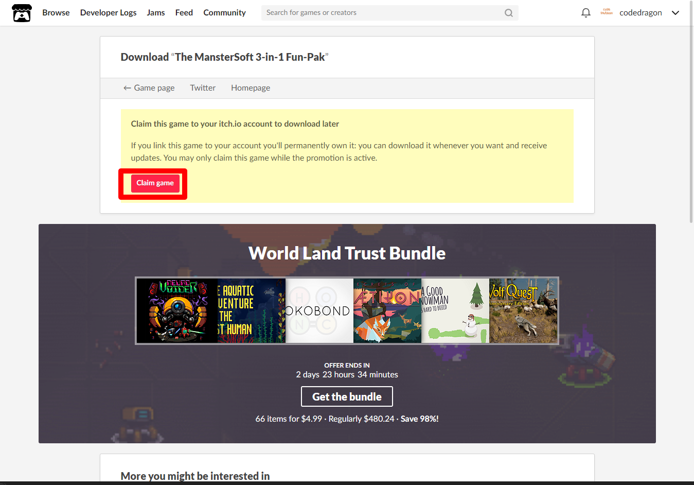This screenshot has width=694, height=485.
Task: Claim the game with the red button
Action: [155, 183]
